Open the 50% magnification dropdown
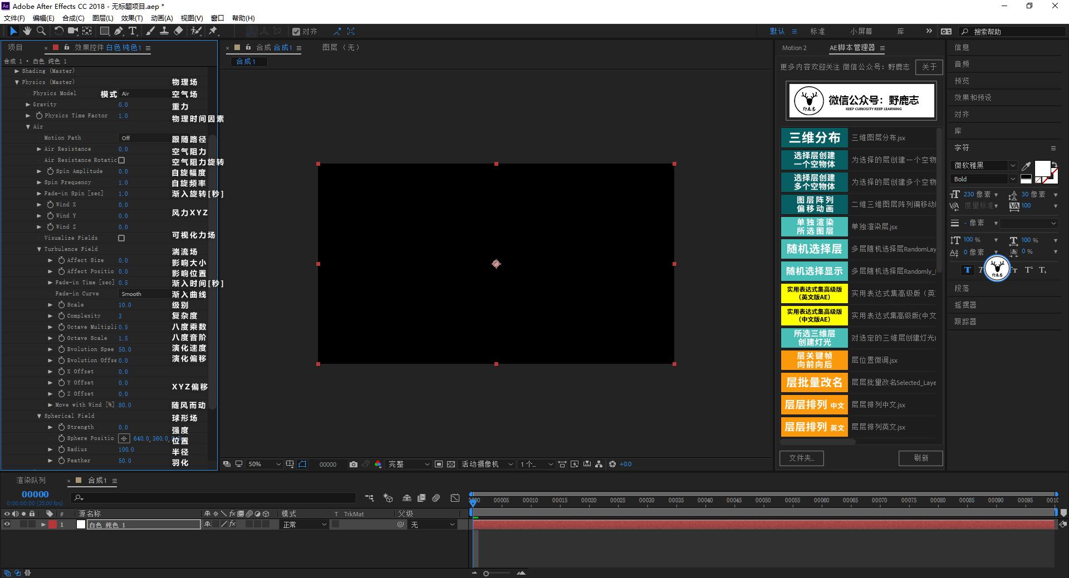 click(264, 464)
